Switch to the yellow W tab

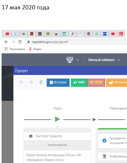(x=48, y=34)
